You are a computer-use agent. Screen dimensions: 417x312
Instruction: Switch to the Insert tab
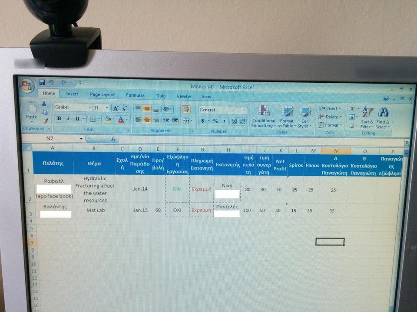point(72,94)
